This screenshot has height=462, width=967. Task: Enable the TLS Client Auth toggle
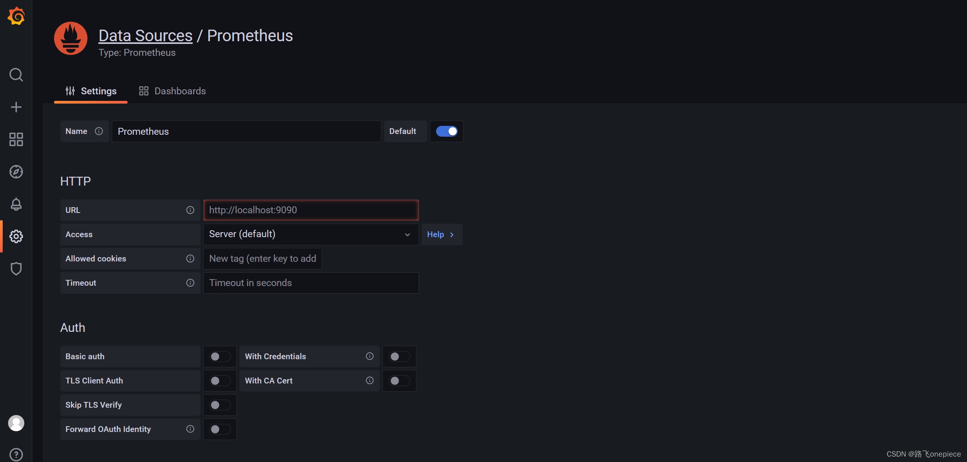pyautogui.click(x=220, y=381)
